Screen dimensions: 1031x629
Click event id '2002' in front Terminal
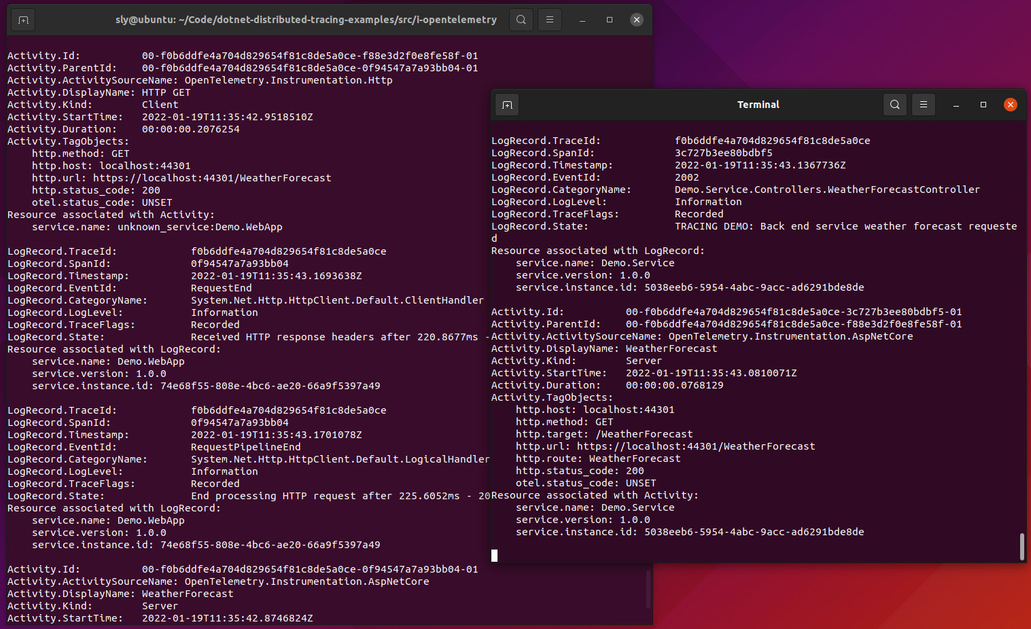click(x=687, y=177)
